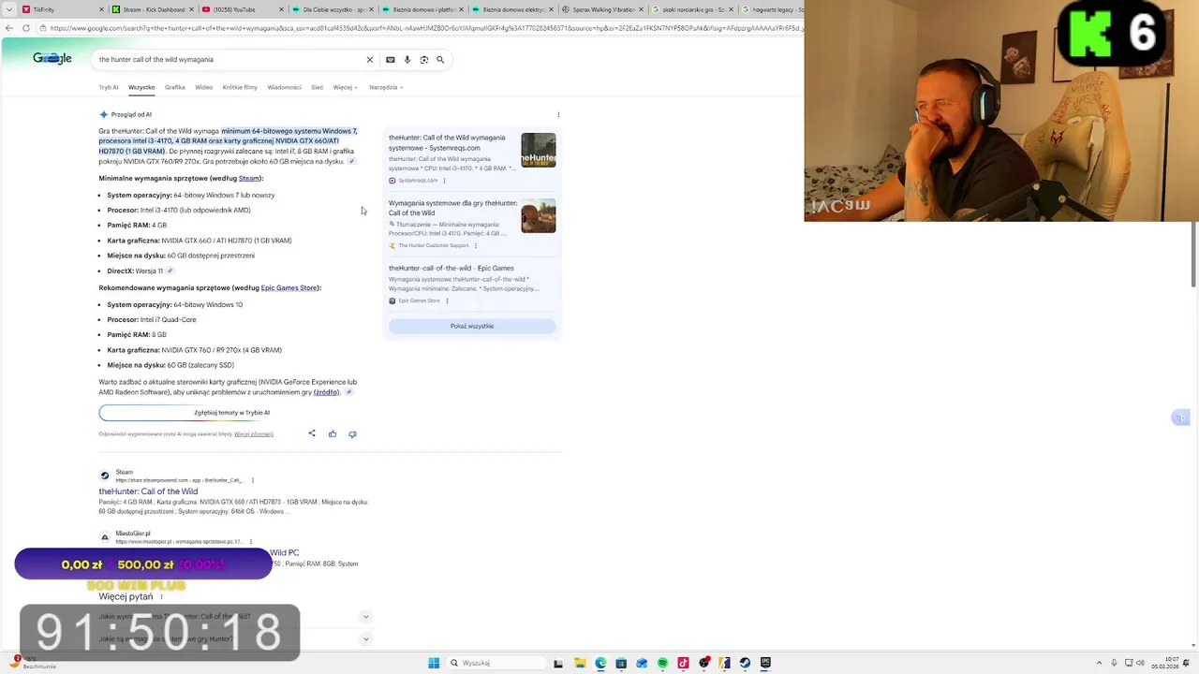1199x674 pixels.
Task: Submit search with magnifying glass icon
Action: coord(440,59)
